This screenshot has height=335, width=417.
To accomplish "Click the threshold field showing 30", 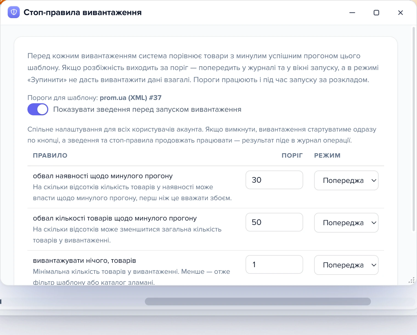I will click(274, 180).
